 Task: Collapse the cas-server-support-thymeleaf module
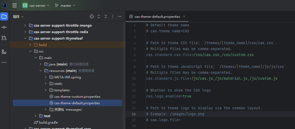(x=25, y=38)
